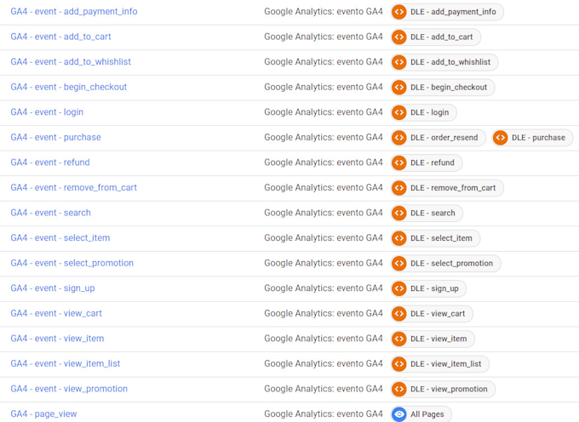Open tag GA4 - event - add_to_whishlist
Viewport: 579px width, 422px height.
click(71, 61)
